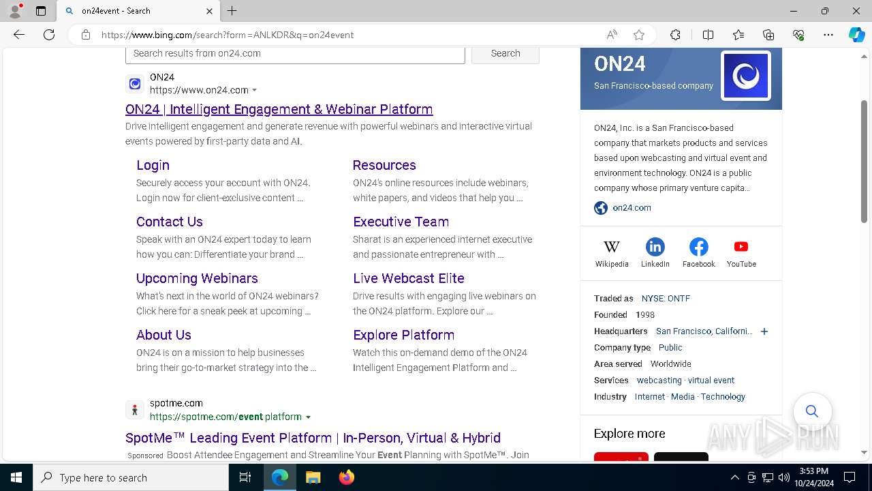Click the Edge icon on the taskbar

[x=280, y=477]
